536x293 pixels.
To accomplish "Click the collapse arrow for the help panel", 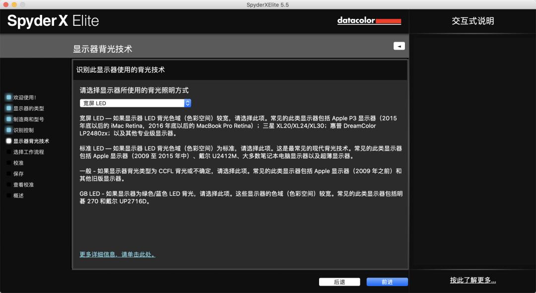I will point(399,46).
